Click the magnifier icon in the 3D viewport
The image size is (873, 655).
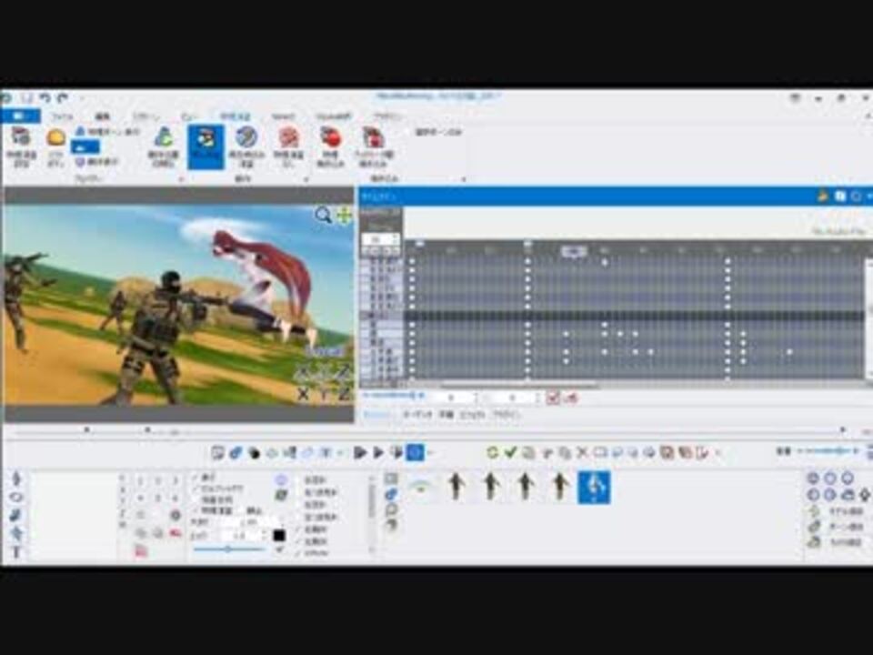323,215
